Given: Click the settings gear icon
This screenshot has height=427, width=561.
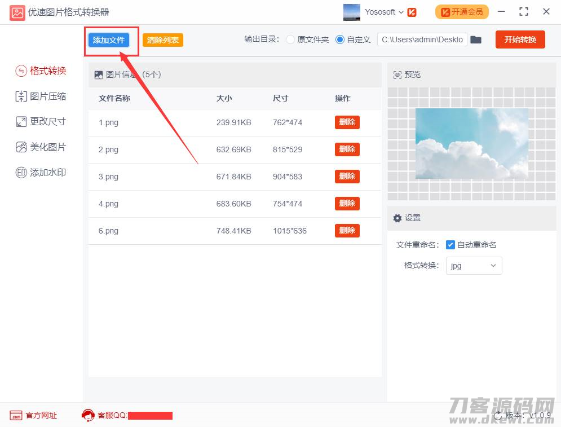Looking at the screenshot, I should point(397,218).
